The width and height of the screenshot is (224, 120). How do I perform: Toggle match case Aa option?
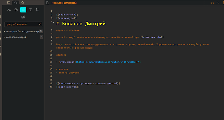tap(9, 10)
